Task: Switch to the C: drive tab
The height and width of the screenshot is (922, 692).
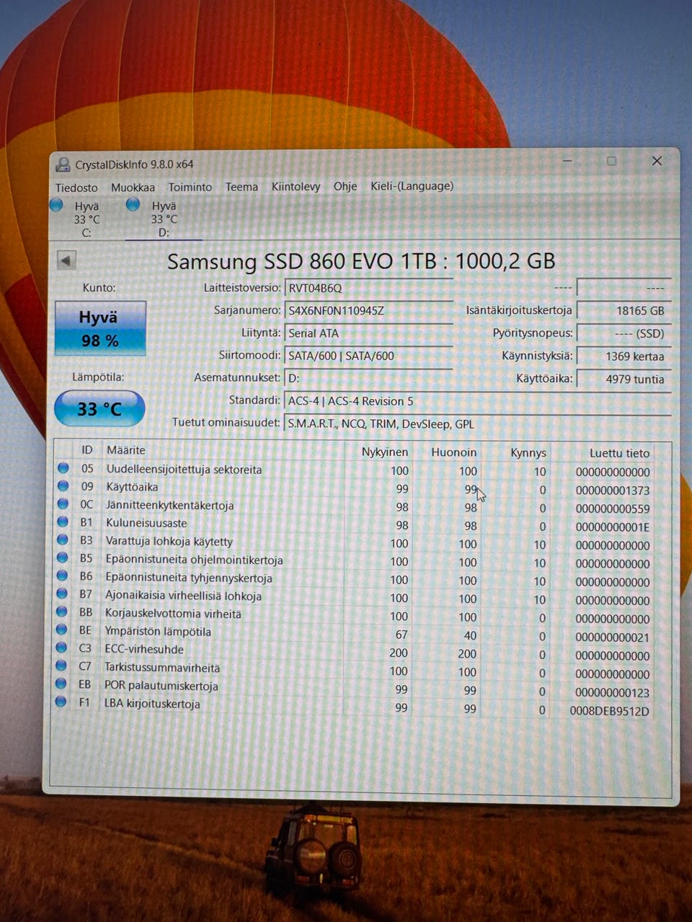Action: coord(86,219)
